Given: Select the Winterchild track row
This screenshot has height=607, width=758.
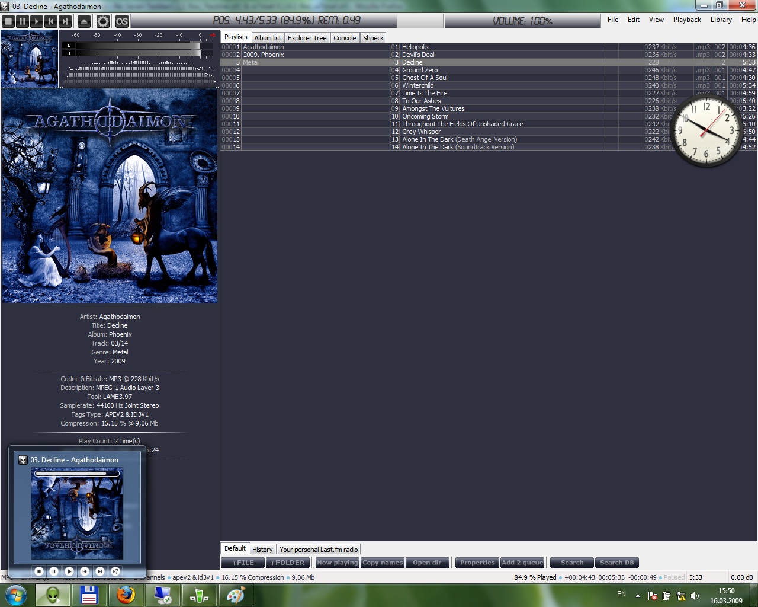Looking at the screenshot, I should click(x=489, y=85).
